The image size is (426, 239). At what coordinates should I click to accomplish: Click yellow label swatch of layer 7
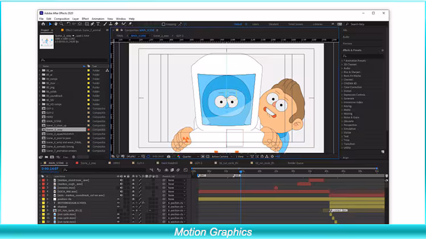pyautogui.click(x=43, y=203)
